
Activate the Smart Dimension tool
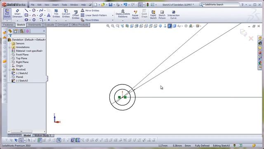click(17, 14)
